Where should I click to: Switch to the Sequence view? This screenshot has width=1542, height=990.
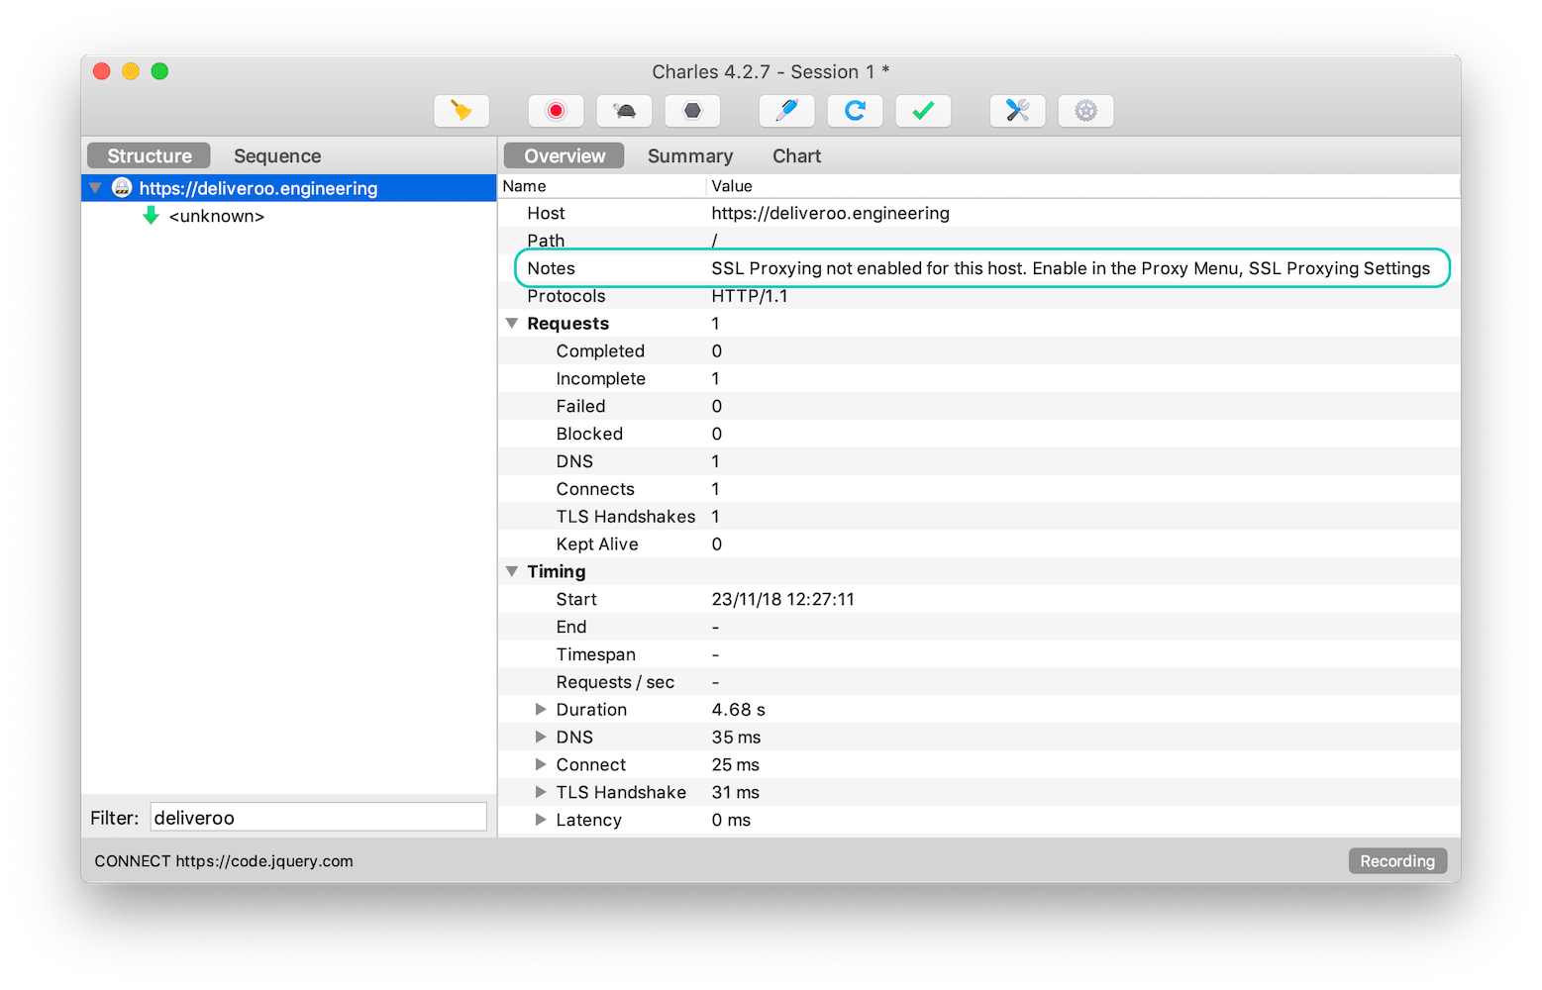277,156
